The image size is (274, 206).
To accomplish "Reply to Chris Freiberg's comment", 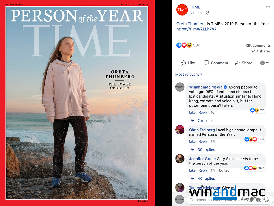I will coord(203,141).
